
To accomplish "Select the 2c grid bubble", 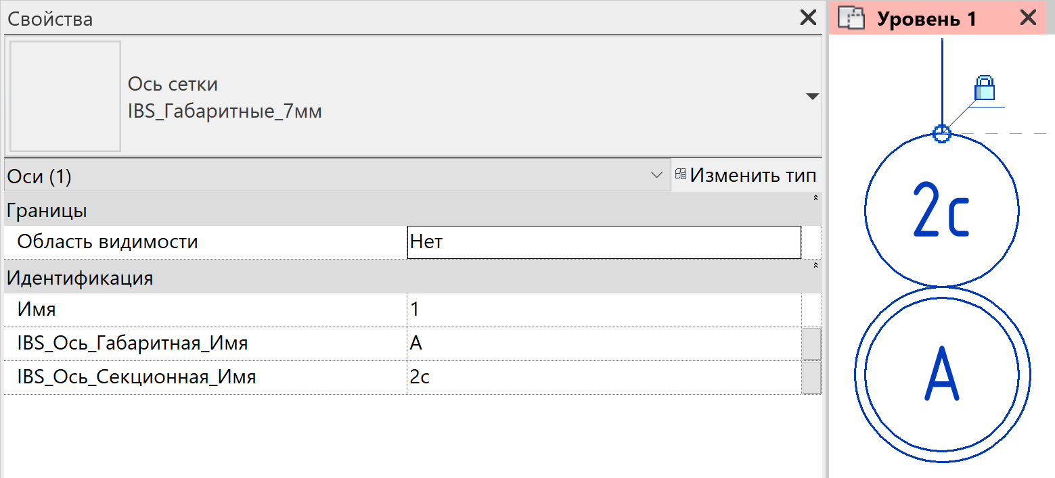I will (941, 210).
